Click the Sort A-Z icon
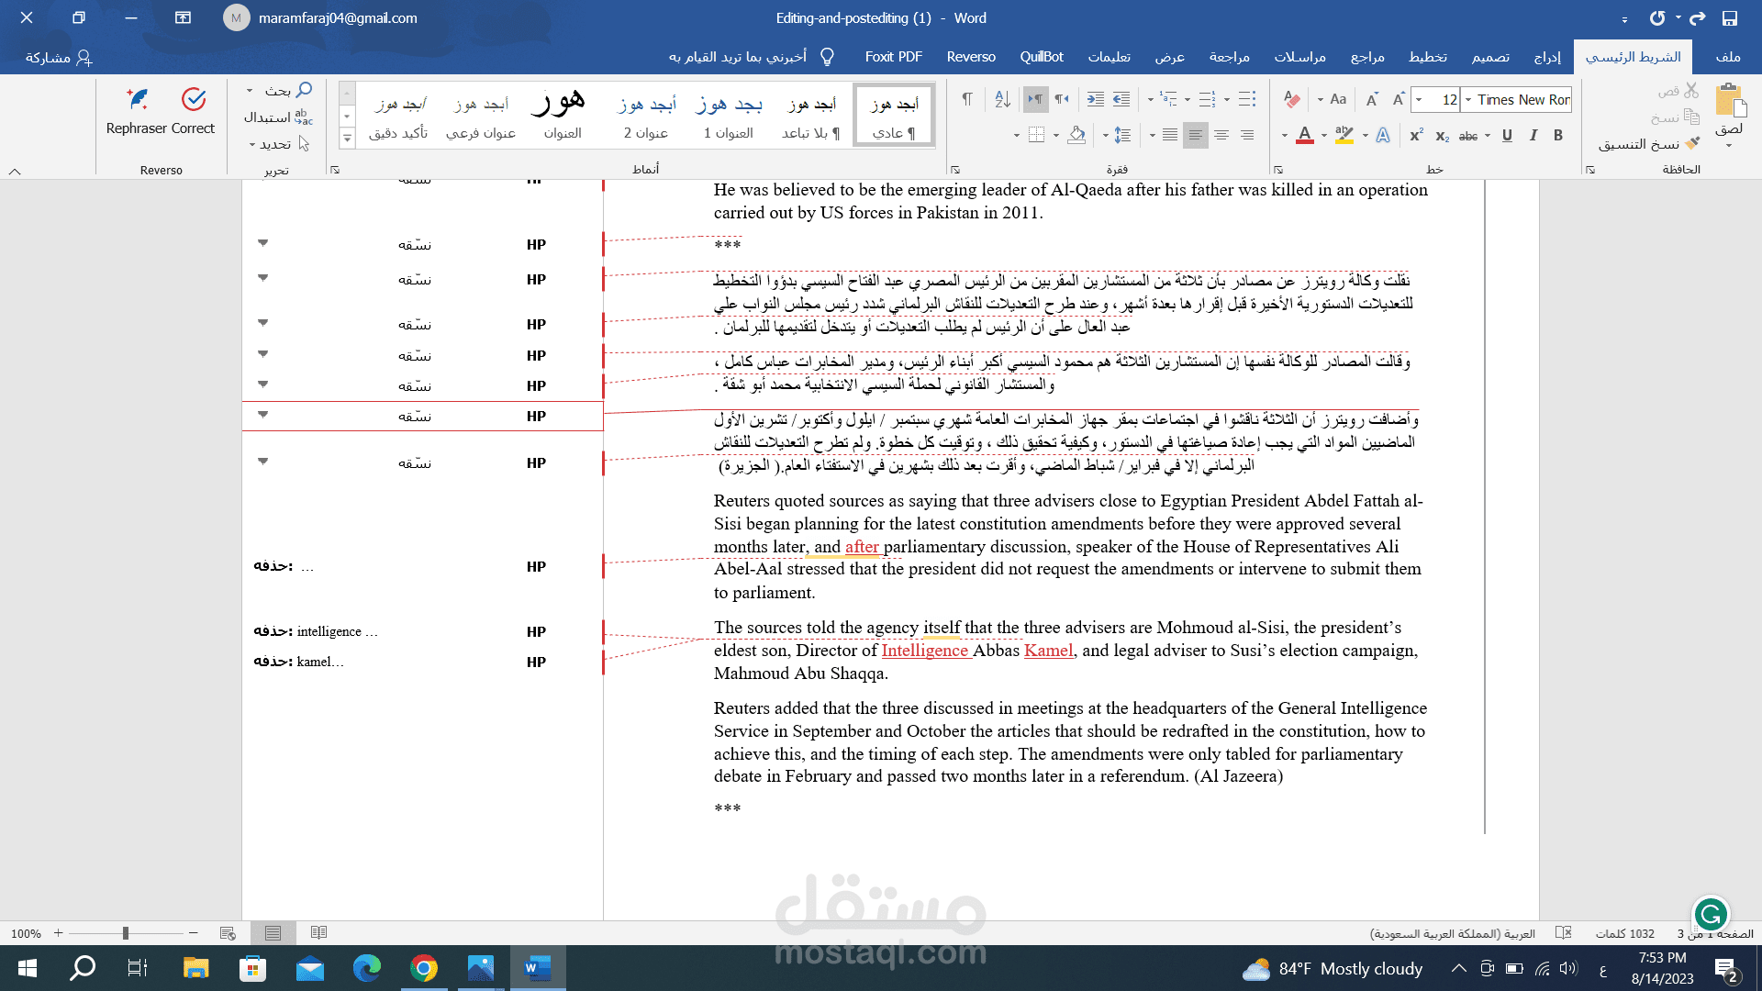 click(x=1002, y=99)
